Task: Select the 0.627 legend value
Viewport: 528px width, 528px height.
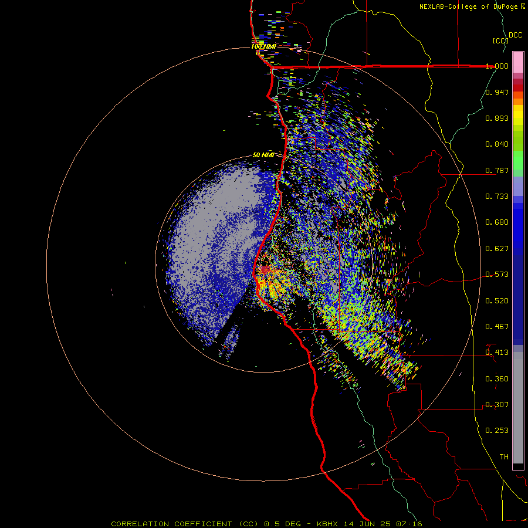Action: pyautogui.click(x=497, y=249)
